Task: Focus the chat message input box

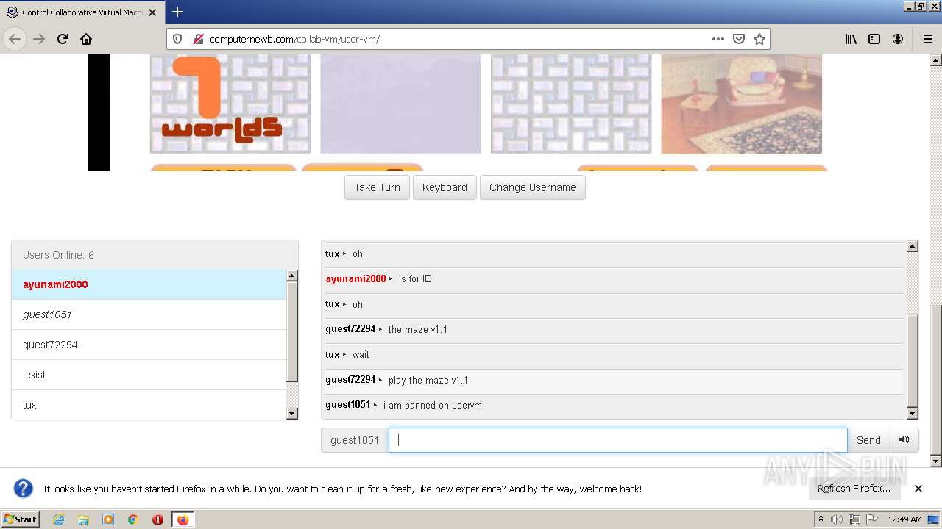Action: pyautogui.click(x=617, y=440)
